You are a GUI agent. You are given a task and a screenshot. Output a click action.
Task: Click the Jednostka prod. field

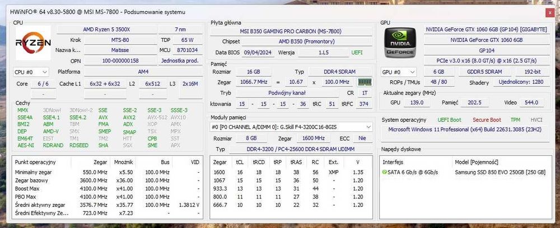click(x=180, y=61)
